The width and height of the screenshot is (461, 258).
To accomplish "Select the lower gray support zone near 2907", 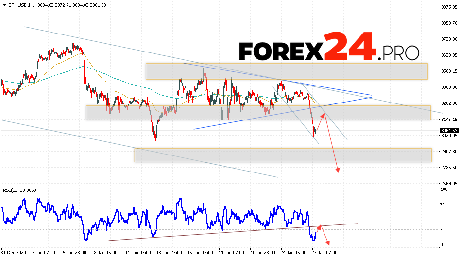I will (x=283, y=155).
